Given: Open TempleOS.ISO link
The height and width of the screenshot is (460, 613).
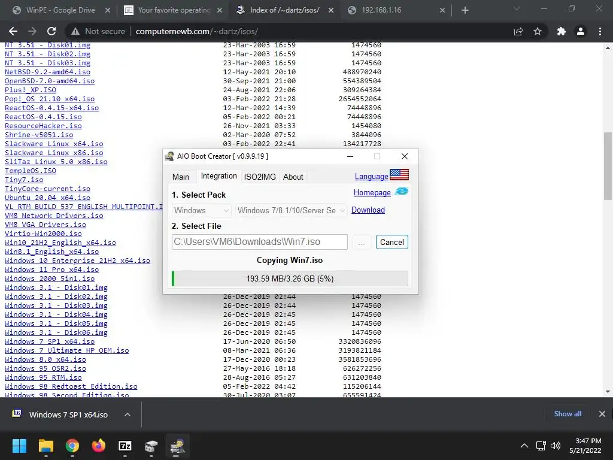Looking at the screenshot, I should (x=31, y=171).
